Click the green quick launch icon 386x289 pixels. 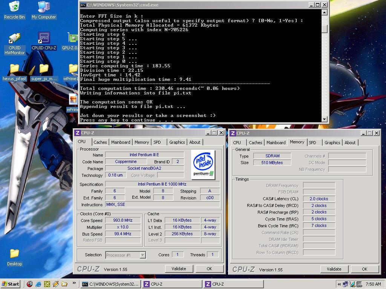coord(47,284)
